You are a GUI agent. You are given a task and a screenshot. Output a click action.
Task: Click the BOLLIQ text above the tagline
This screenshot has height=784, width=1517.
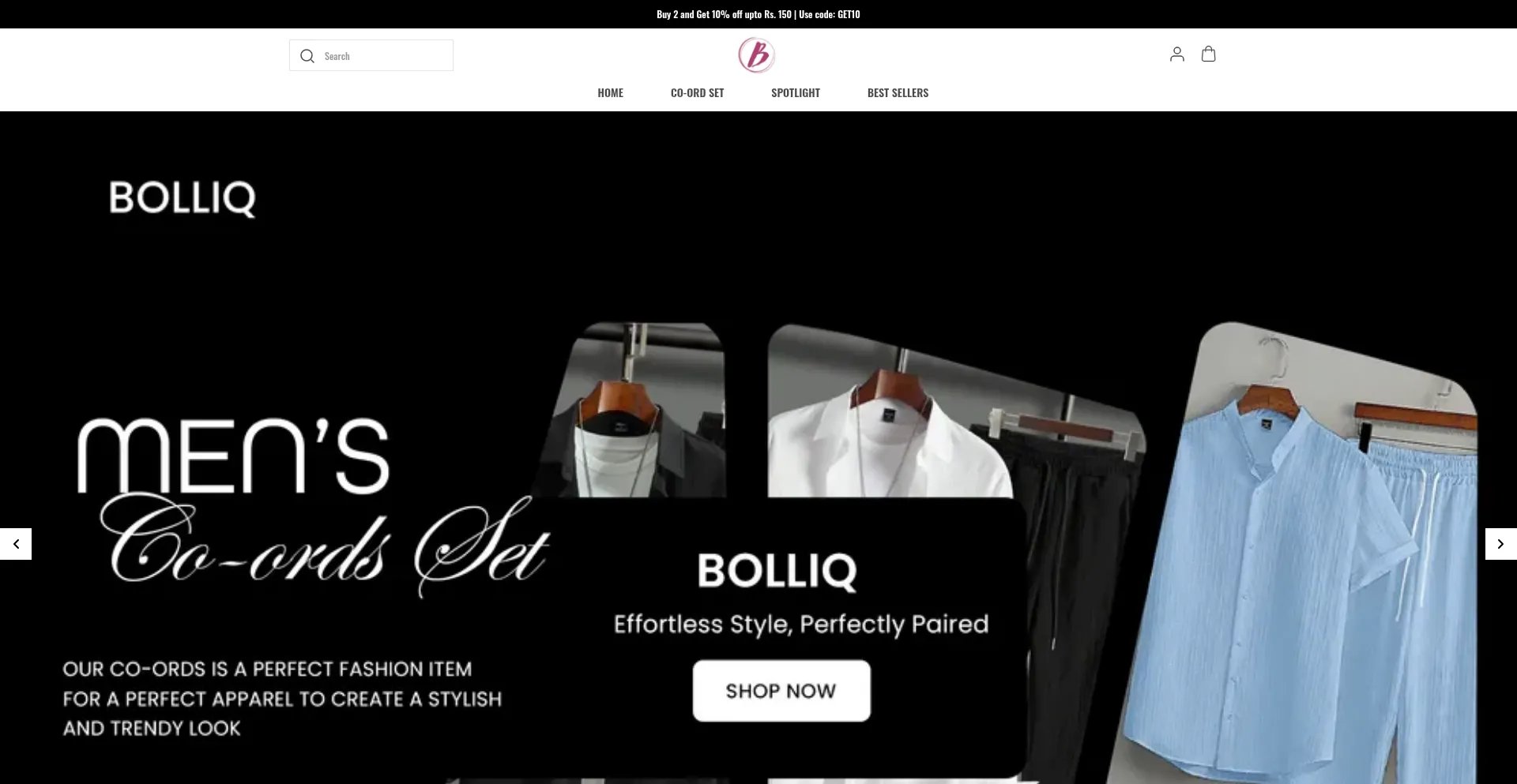tap(777, 571)
